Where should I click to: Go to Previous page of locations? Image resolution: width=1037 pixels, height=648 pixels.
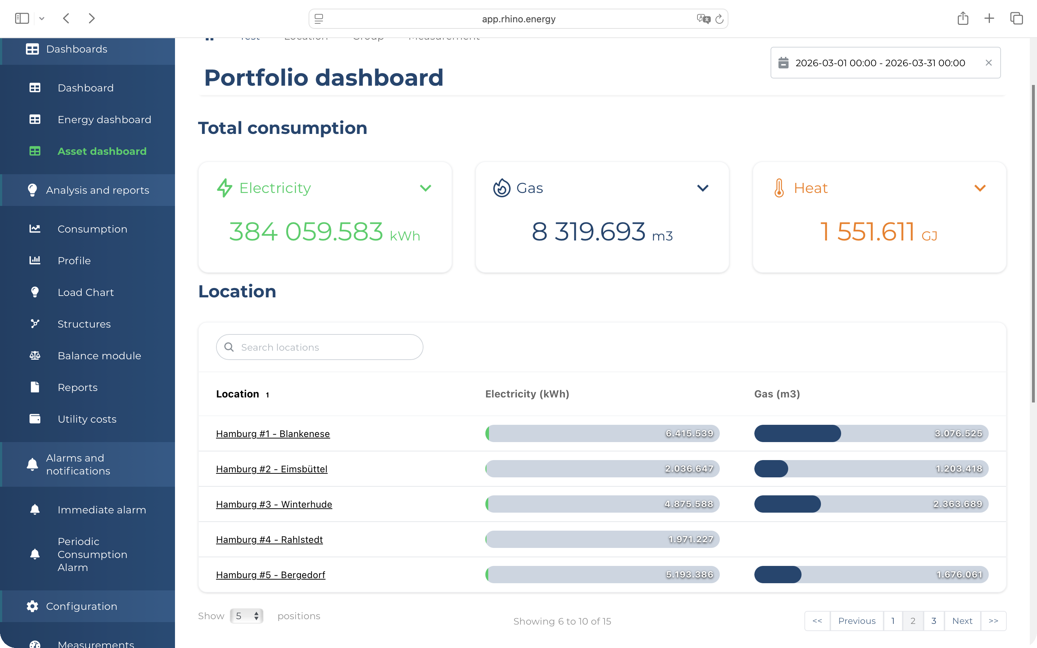point(857,621)
